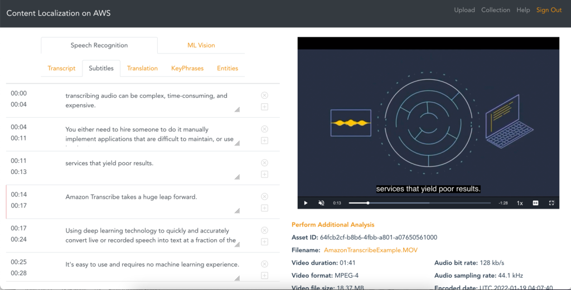Open the video in fullscreen
Image resolution: width=571 pixels, height=290 pixels.
(551, 203)
